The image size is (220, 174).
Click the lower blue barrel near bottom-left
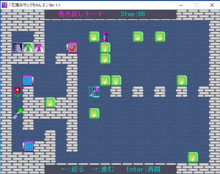tap(28, 146)
